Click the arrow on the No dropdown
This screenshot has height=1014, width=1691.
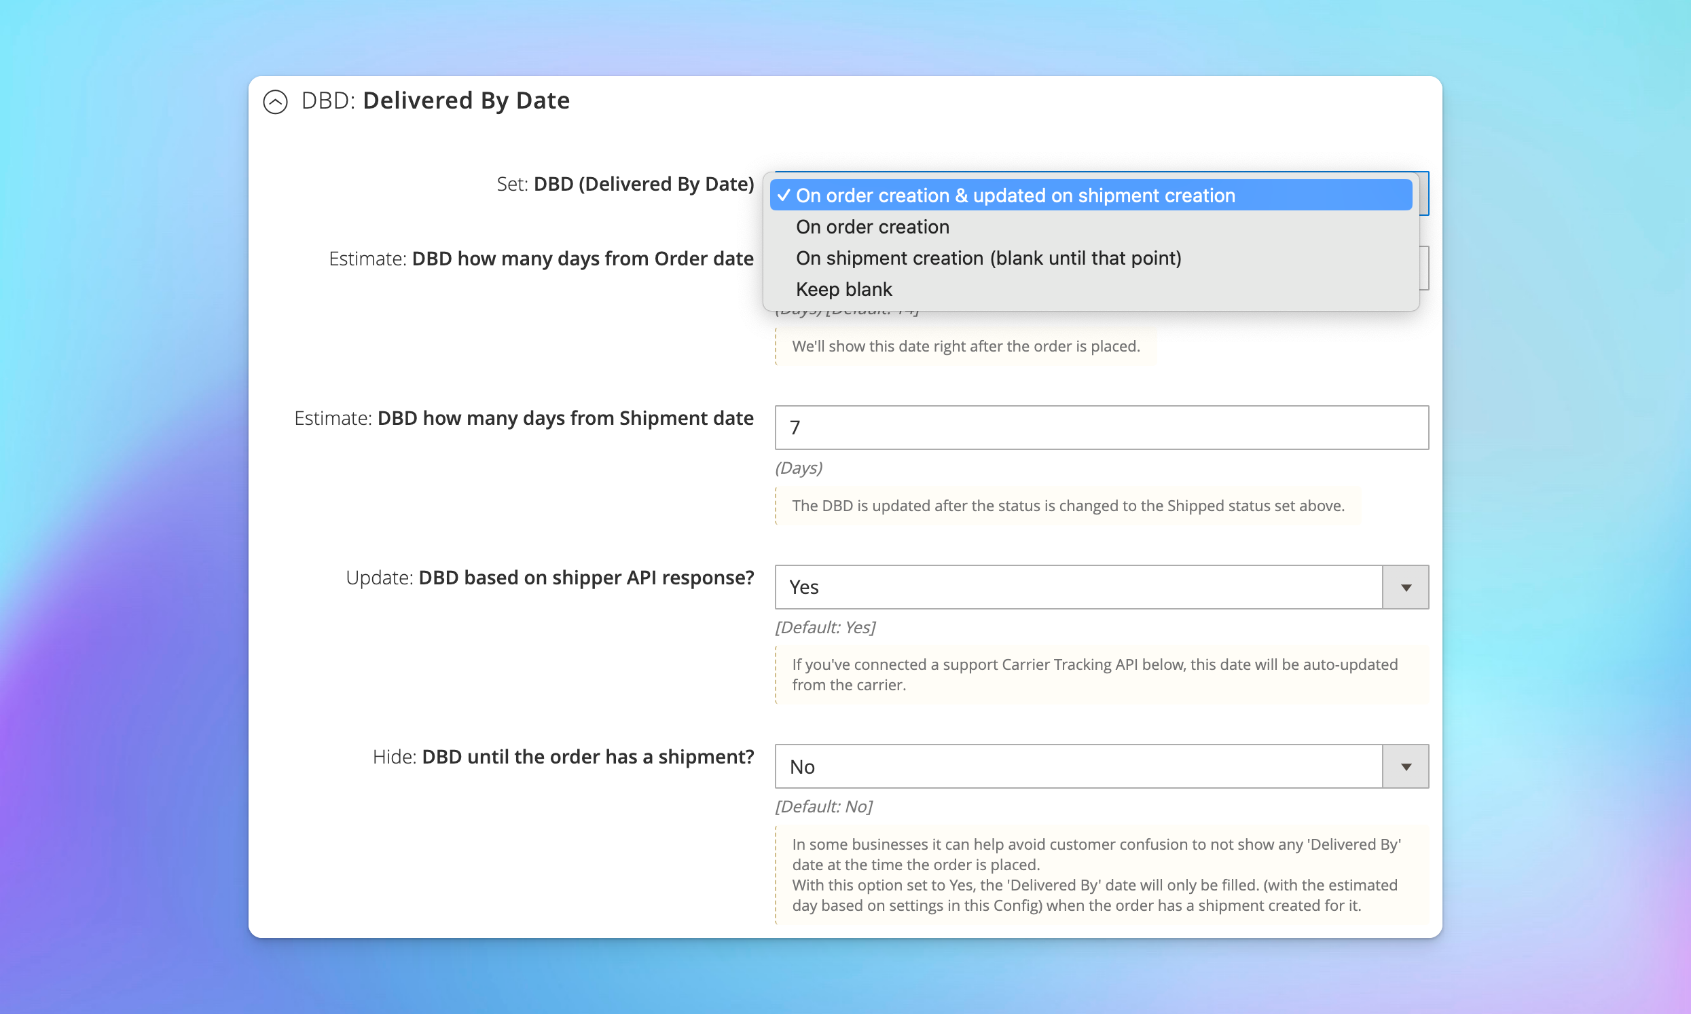pos(1405,767)
